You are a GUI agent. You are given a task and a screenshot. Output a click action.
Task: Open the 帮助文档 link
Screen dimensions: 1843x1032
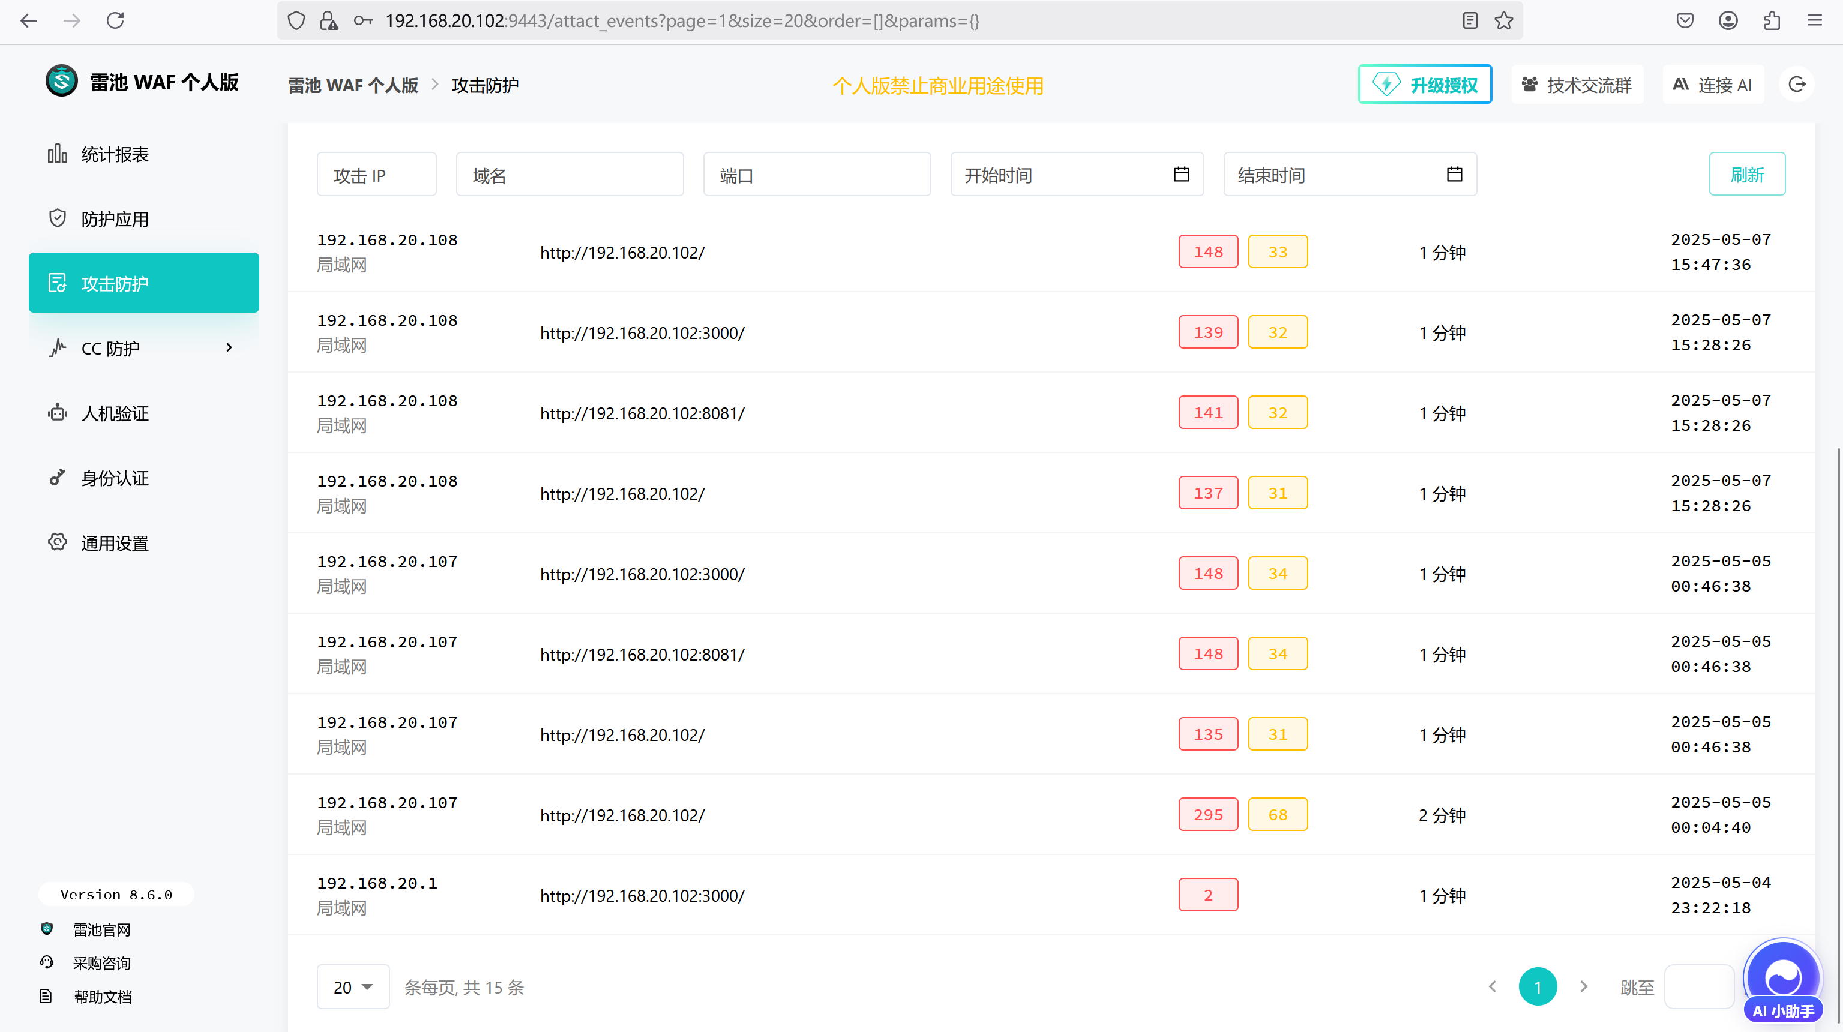pos(103,997)
